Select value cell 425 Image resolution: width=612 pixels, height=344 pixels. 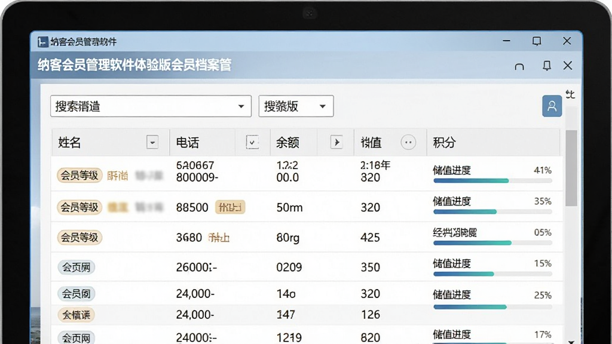(370, 237)
